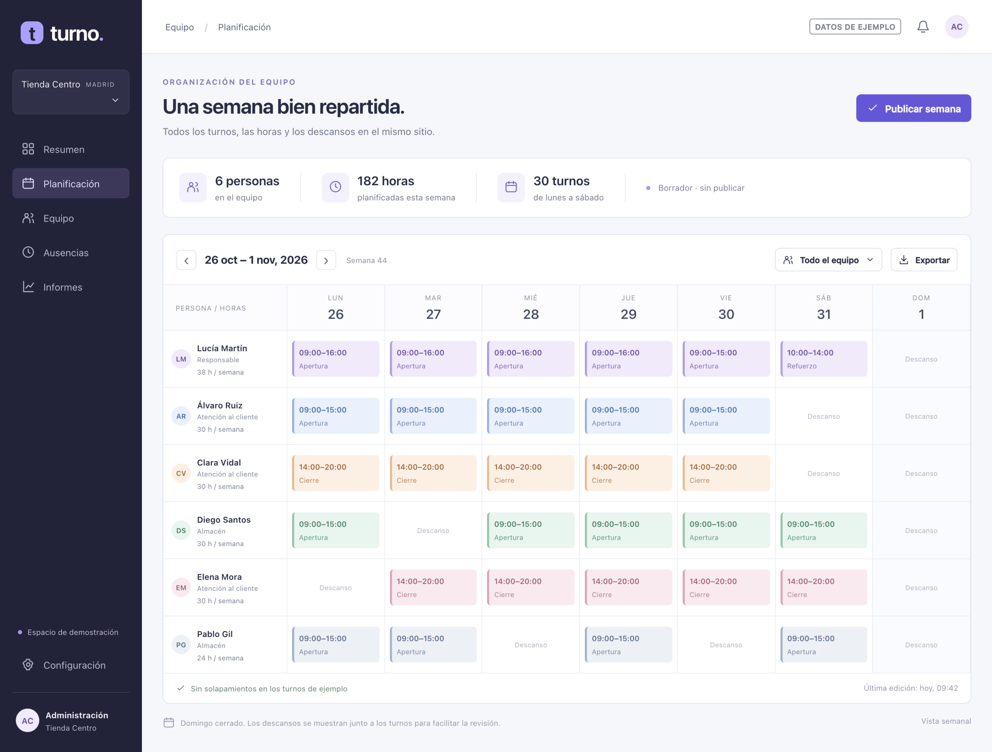This screenshot has height=752, width=992.
Task: Click the Informes chart icon
Action: pyautogui.click(x=28, y=287)
